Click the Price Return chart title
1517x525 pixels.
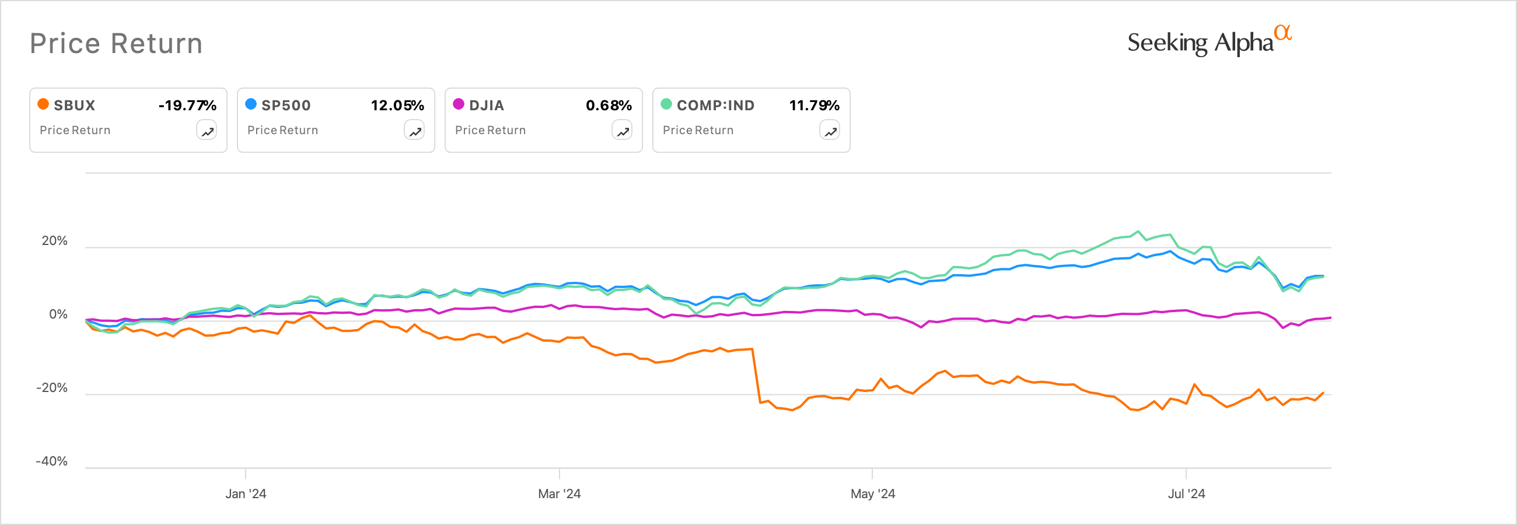(x=116, y=44)
